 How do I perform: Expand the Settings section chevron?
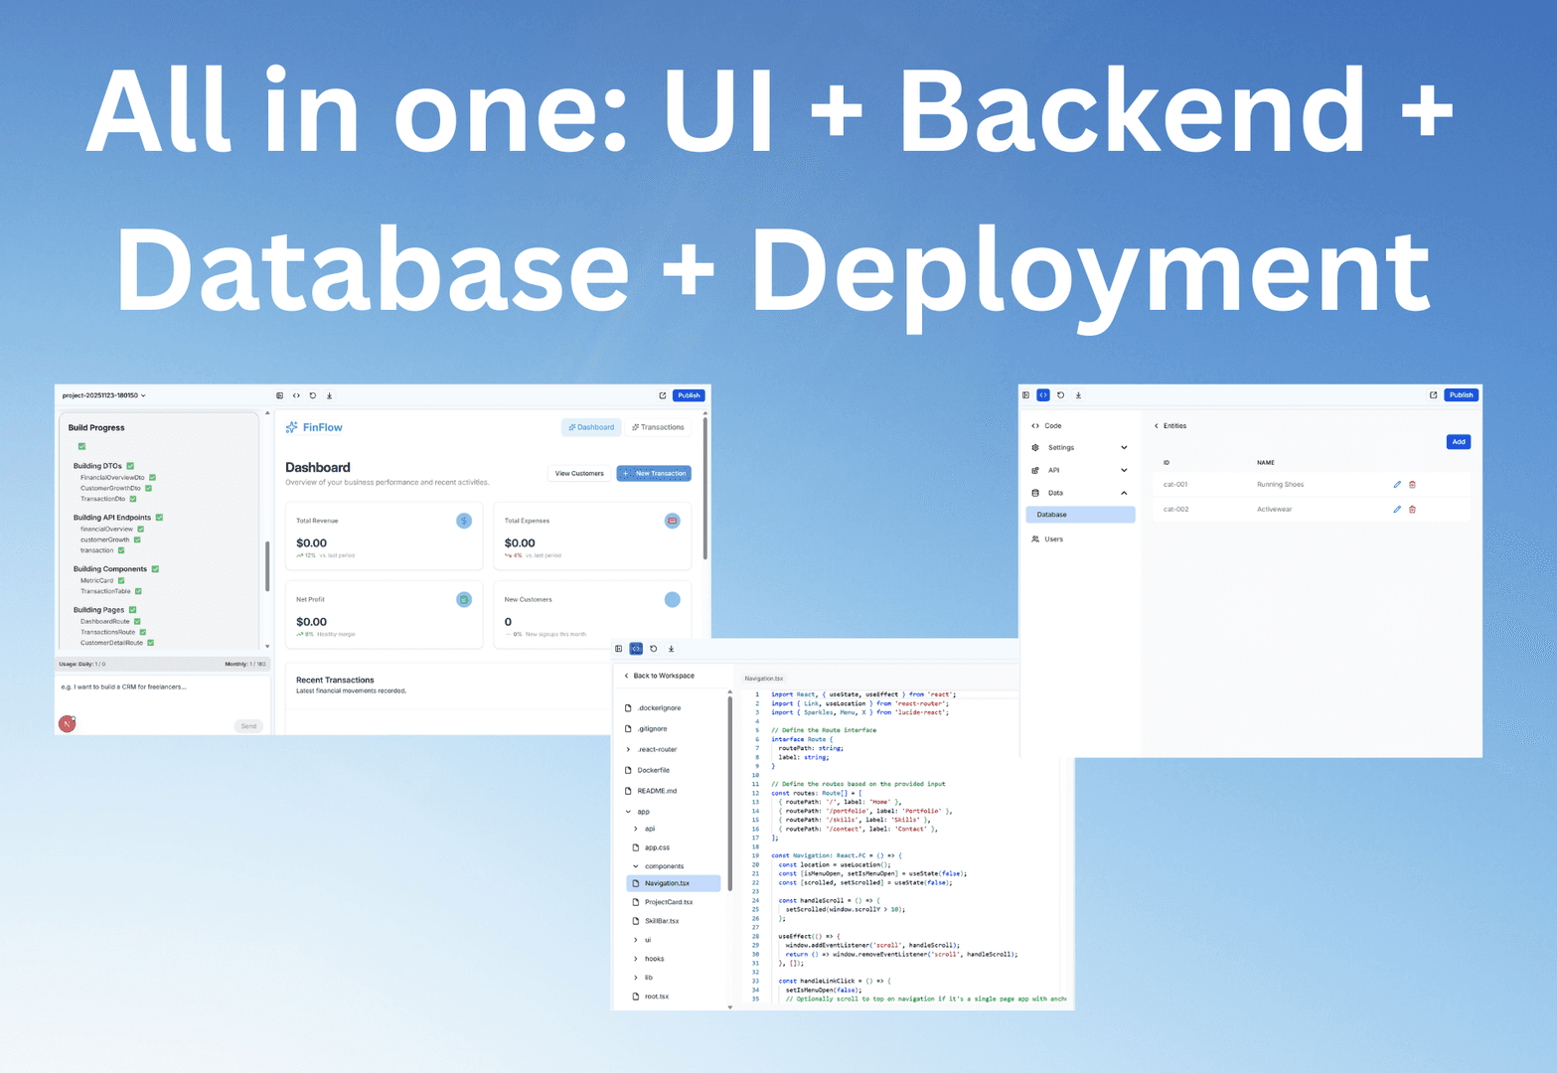pyautogui.click(x=1124, y=448)
